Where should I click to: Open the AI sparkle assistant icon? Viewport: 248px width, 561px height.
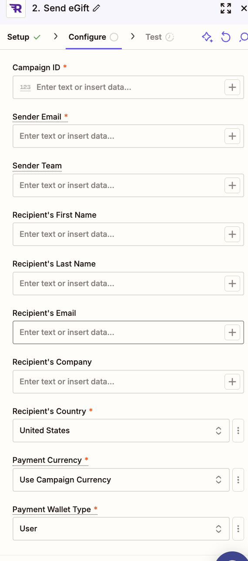(x=207, y=37)
